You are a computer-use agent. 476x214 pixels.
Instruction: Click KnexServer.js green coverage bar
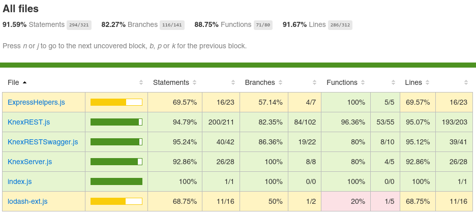point(116,162)
